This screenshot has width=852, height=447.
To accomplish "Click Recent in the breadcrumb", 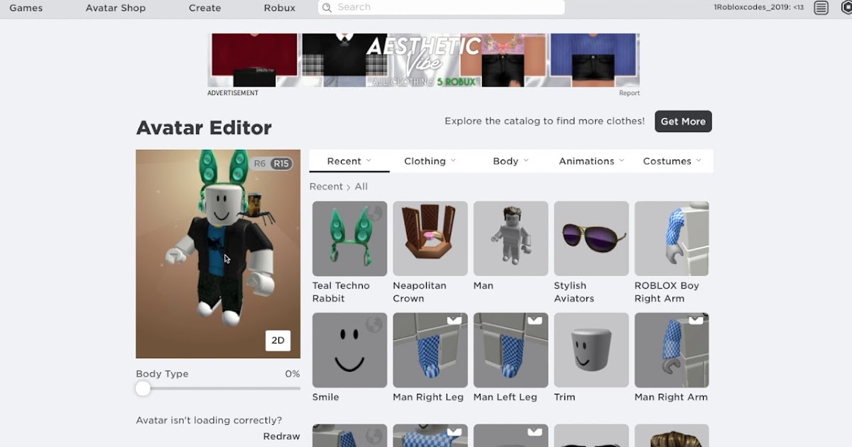I will 326,187.
